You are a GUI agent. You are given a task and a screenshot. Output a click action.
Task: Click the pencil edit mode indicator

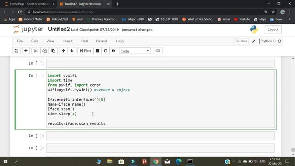254,41
